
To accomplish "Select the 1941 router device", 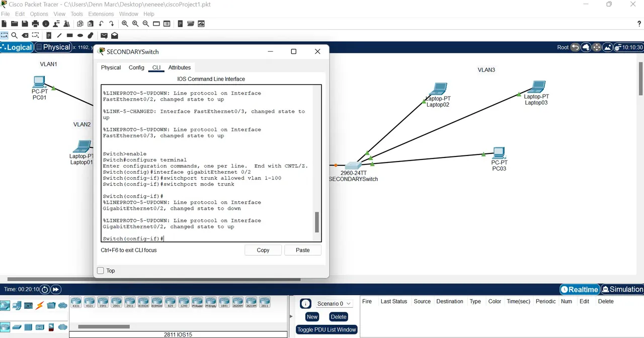I will (x=103, y=303).
